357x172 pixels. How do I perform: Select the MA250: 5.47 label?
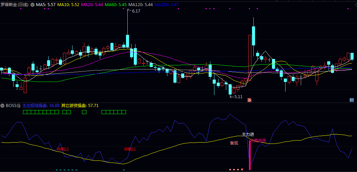(x=166, y=4)
